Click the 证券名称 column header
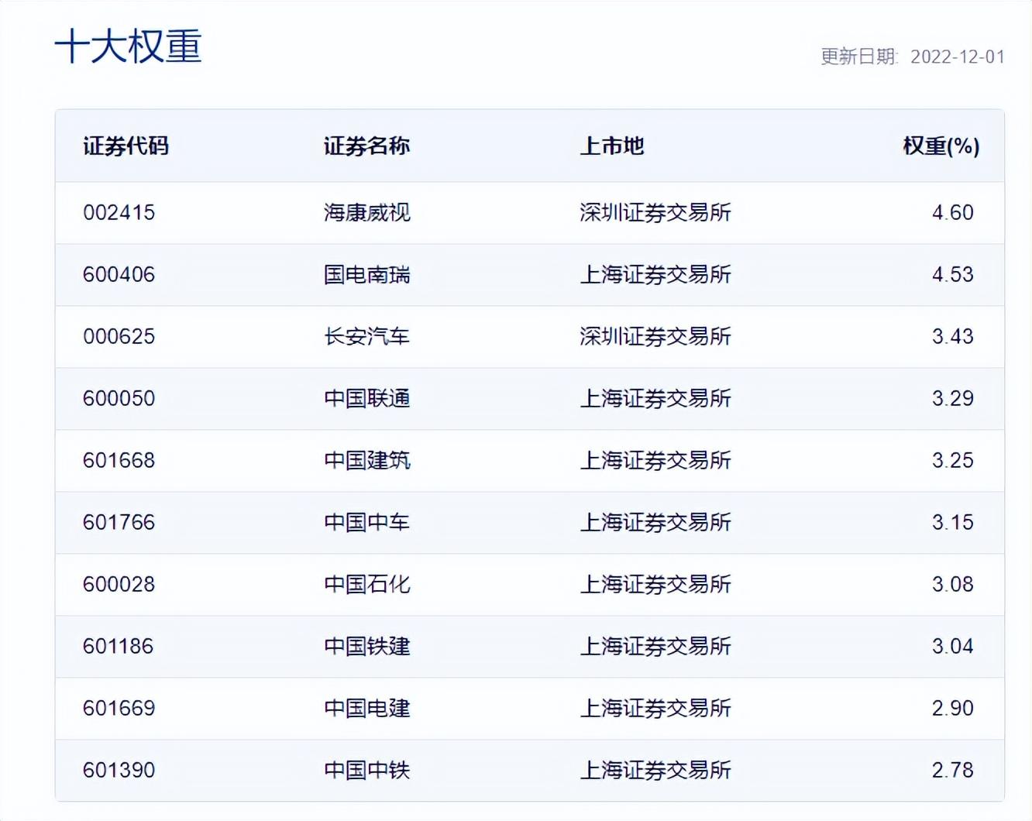 [366, 146]
